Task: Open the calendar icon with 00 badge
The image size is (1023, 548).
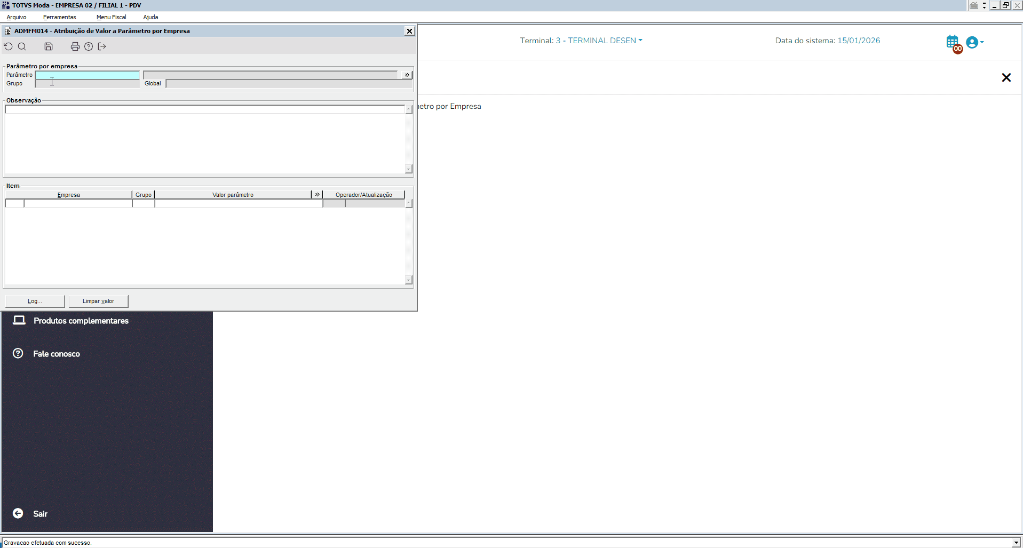Action: [954, 43]
